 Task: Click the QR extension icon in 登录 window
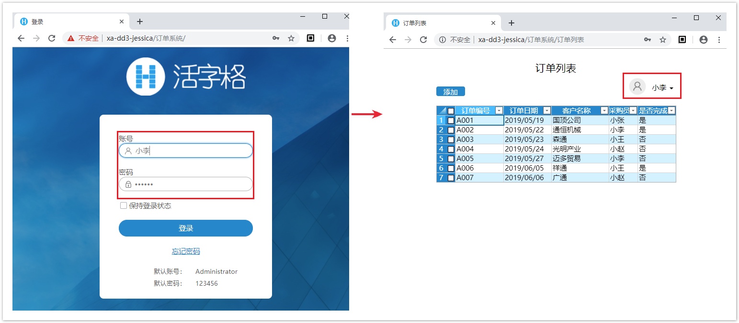[310, 38]
